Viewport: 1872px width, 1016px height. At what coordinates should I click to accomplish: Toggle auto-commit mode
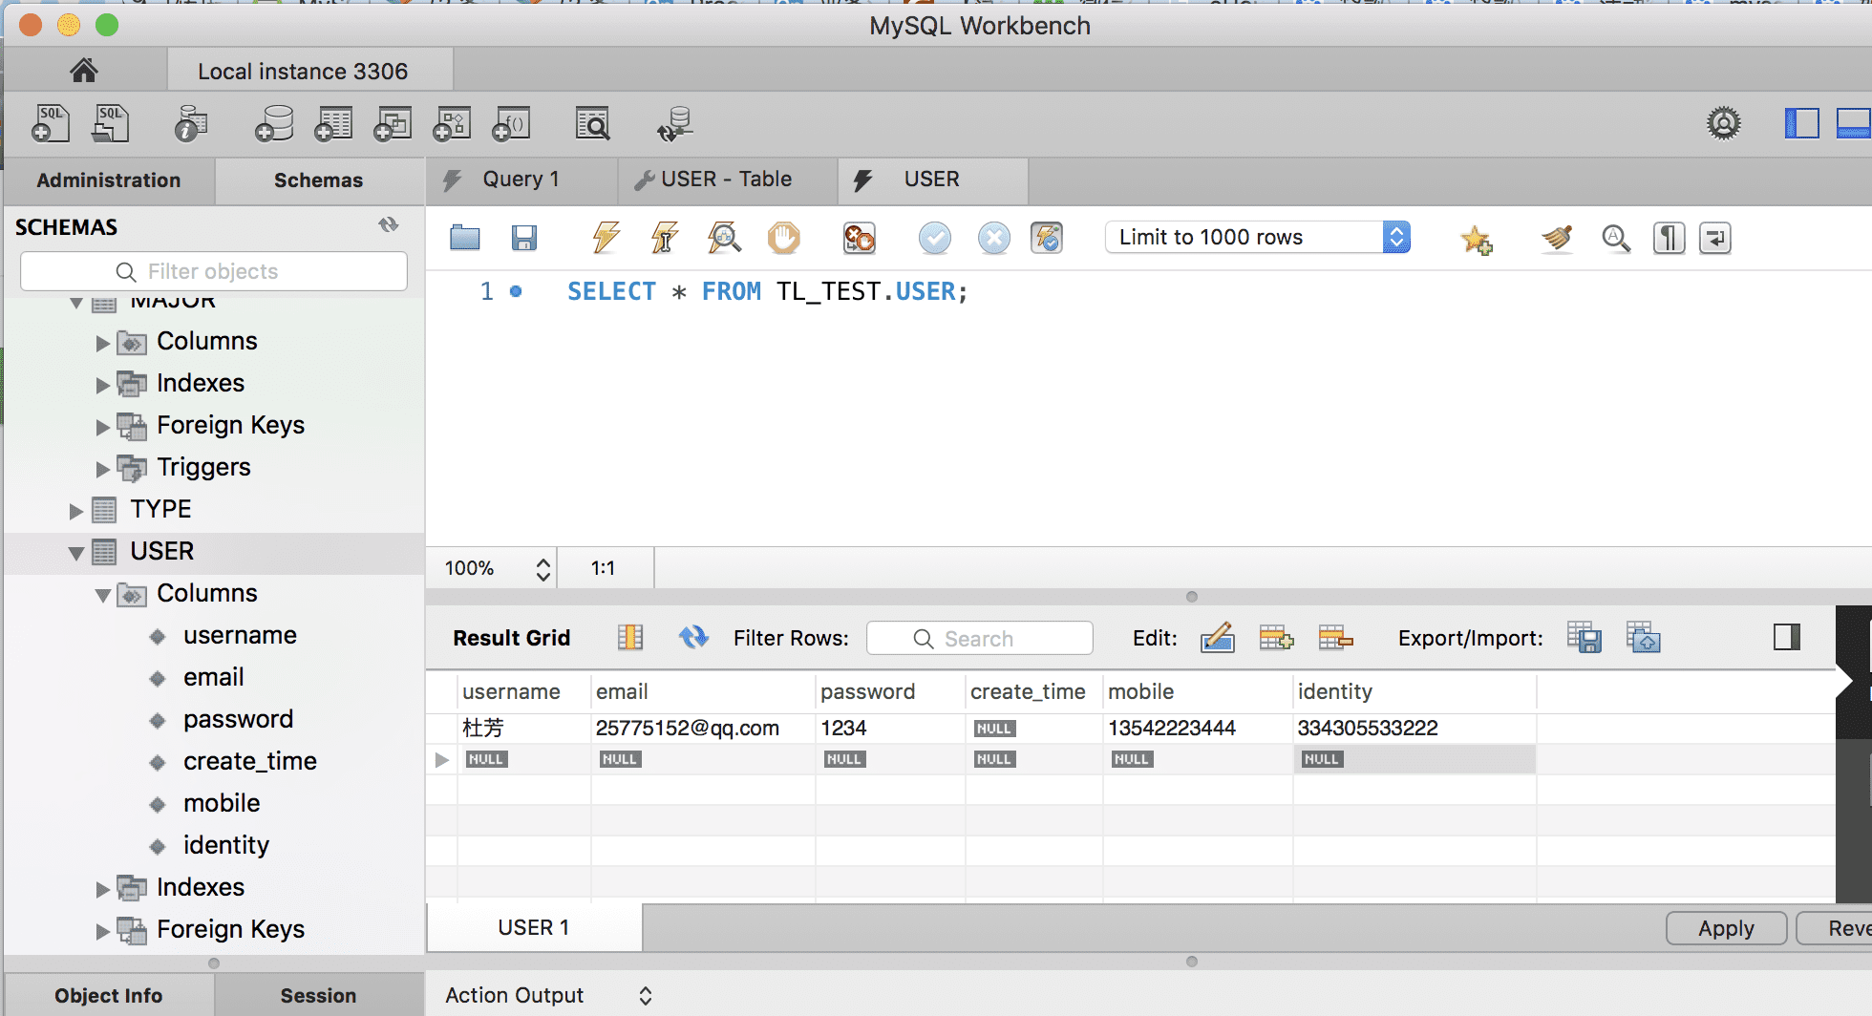[1047, 238]
